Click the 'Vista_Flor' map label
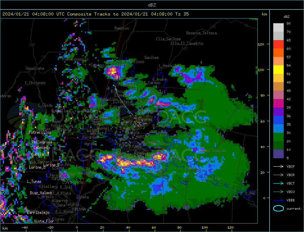 [x=44, y=221]
